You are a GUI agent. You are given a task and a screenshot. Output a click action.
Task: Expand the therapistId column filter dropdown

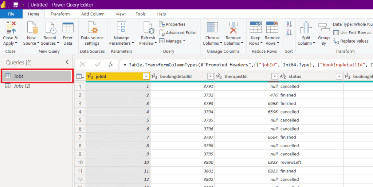pos(275,76)
